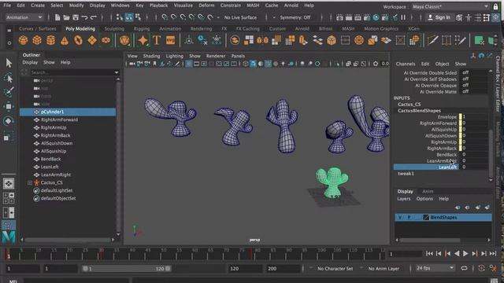Toggle playback P on BlendShapes layer

coord(409,217)
